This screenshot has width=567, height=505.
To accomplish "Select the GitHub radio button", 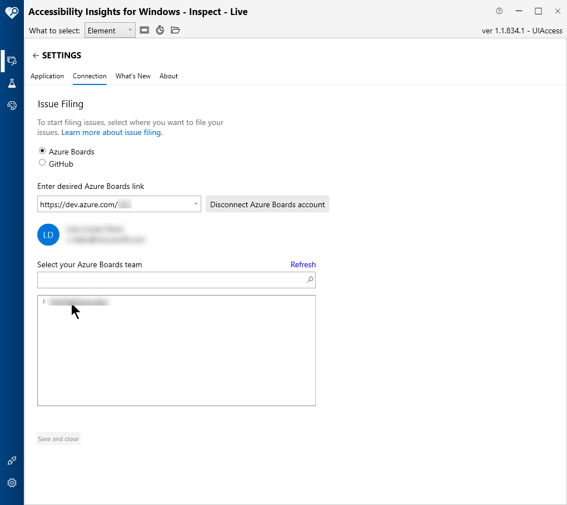I will (x=42, y=163).
